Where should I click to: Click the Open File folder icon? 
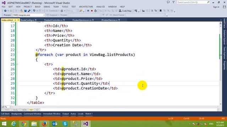(22, 11)
